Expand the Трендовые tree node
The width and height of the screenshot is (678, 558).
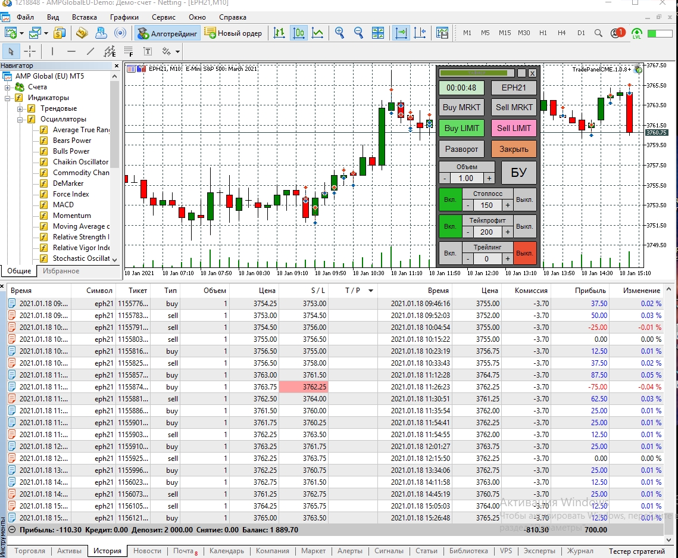[20, 108]
